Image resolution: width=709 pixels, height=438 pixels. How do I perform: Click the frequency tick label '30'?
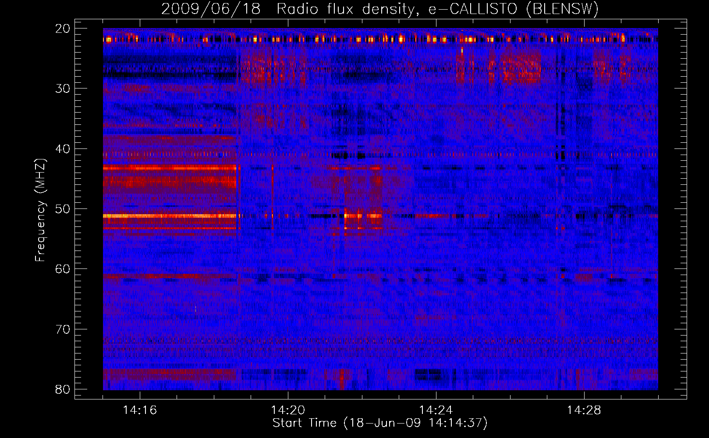63,88
